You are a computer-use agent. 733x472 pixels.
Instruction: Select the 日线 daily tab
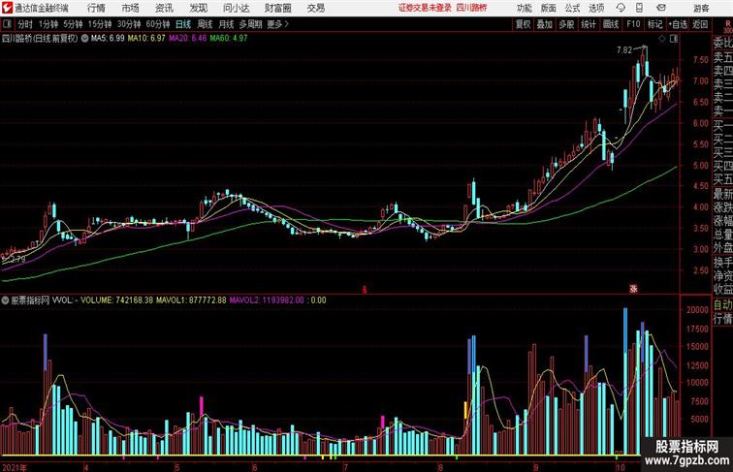point(183,24)
